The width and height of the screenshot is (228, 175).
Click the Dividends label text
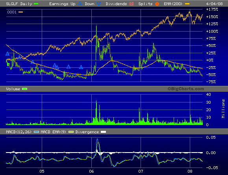116,4
